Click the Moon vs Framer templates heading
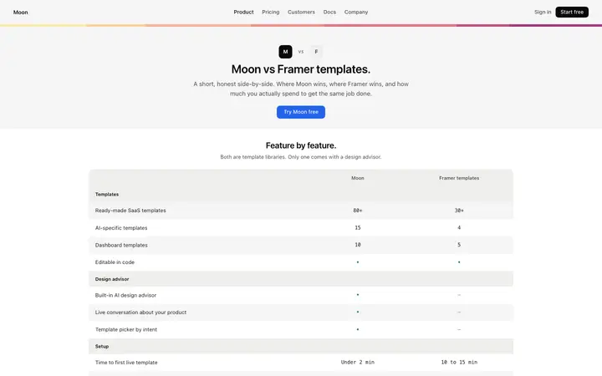Viewport: 602px width, 376px height. [x=301, y=69]
